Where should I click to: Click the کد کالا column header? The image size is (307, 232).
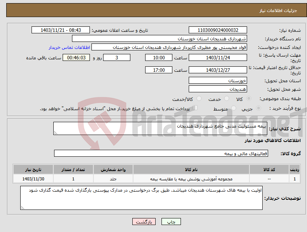coord(269,170)
